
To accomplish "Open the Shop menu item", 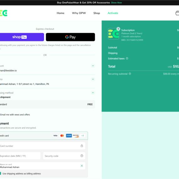I will pyautogui.click(x=97, y=13).
